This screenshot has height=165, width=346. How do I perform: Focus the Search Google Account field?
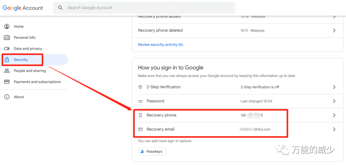tap(144, 8)
